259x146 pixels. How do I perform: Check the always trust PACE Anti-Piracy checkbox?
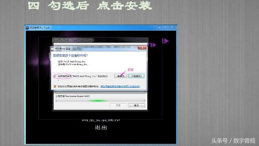[x=55, y=76]
